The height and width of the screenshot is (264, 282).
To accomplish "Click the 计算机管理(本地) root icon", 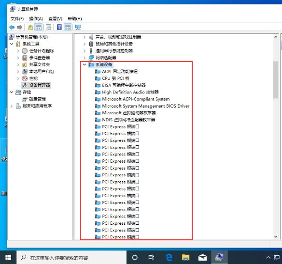I will 12,37.
